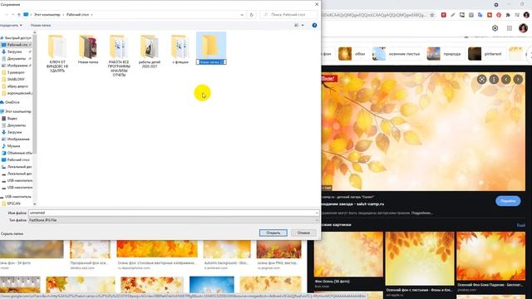This screenshot has width=532, height=299.
Task: Expand the address bar history dropdown
Action: point(242,15)
